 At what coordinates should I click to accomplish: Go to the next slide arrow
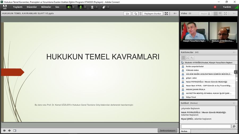(10, 130)
